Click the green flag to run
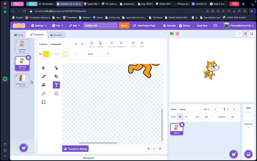Screen dimensions: 257x161 tap(172, 34)
